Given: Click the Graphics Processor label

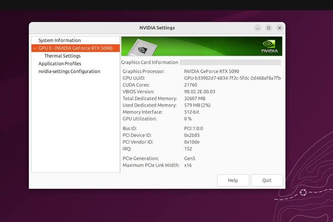Looking at the screenshot, I should pyautogui.click(x=144, y=72).
